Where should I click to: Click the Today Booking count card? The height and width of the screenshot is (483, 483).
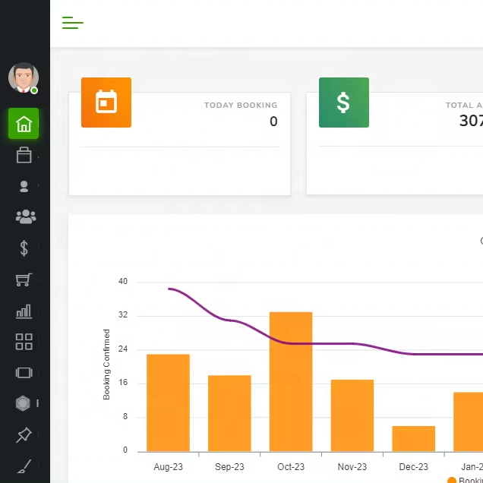coord(180,144)
